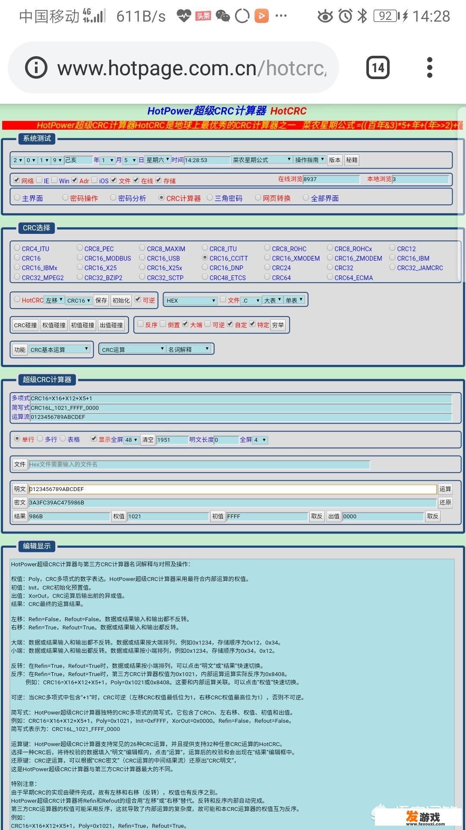Toggle the 特定 checkbox
Screen dimensions: 466x830
252,324
